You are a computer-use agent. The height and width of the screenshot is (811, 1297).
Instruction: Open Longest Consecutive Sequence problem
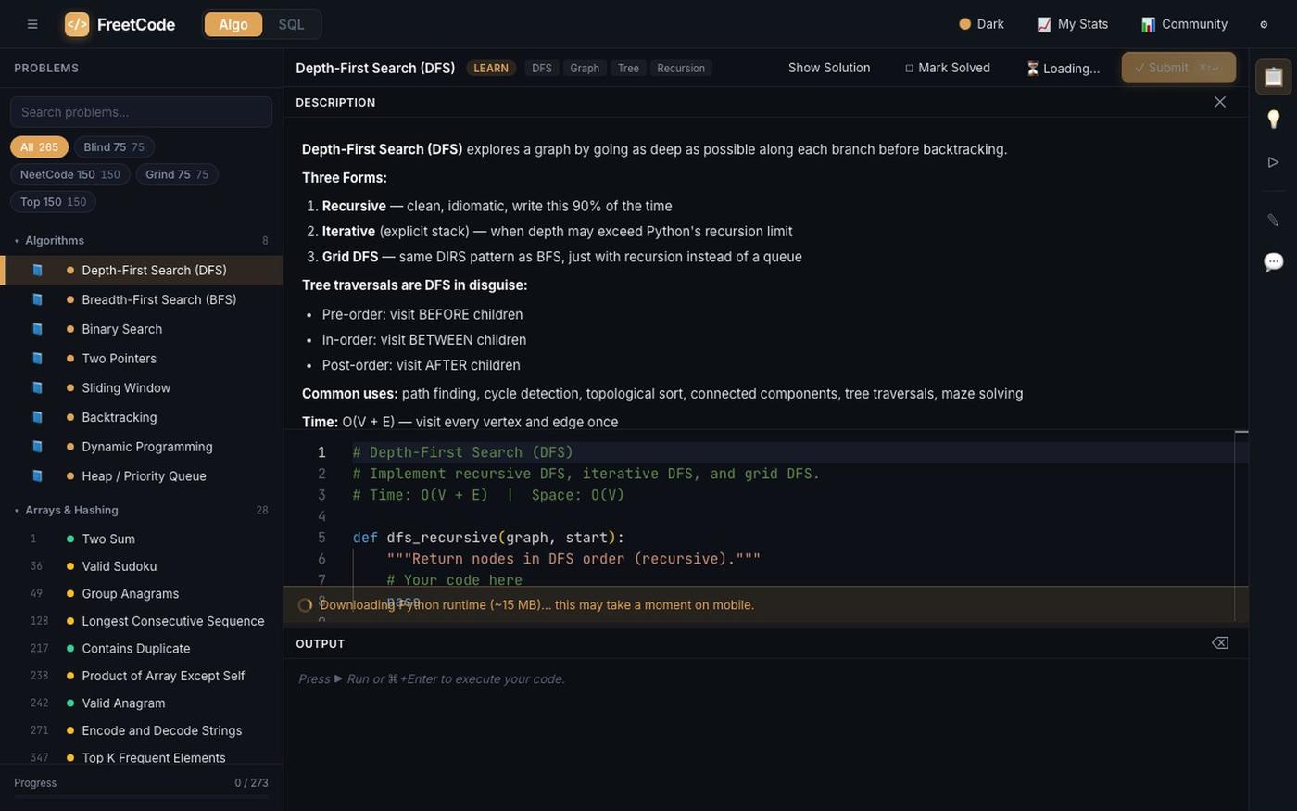click(x=141, y=621)
